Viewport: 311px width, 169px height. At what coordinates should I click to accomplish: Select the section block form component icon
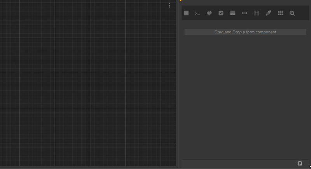pos(186,13)
